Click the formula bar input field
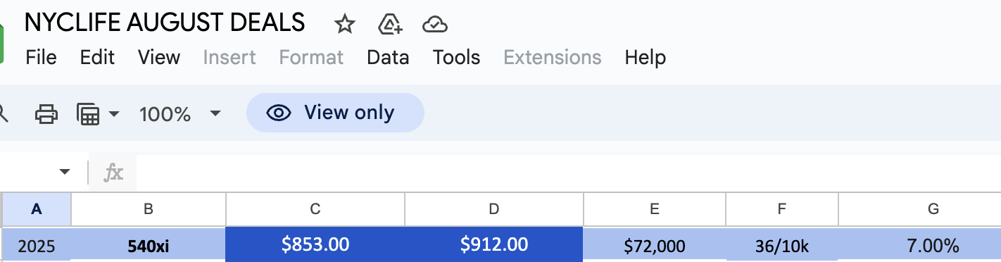This screenshot has height=262, width=1001. click(x=569, y=173)
